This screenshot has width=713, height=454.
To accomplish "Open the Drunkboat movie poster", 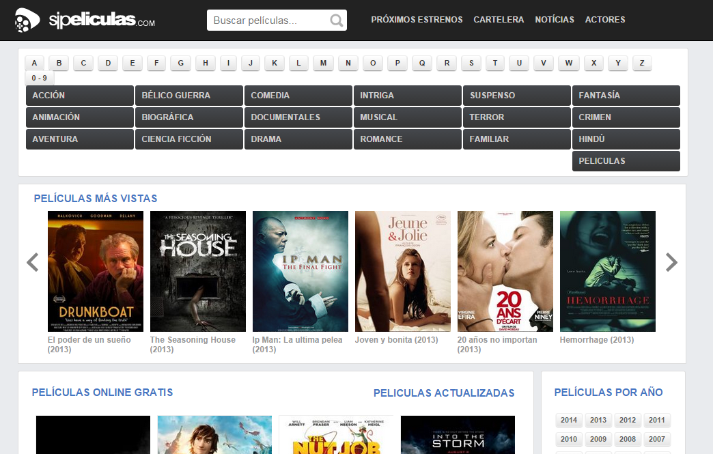I will [96, 271].
